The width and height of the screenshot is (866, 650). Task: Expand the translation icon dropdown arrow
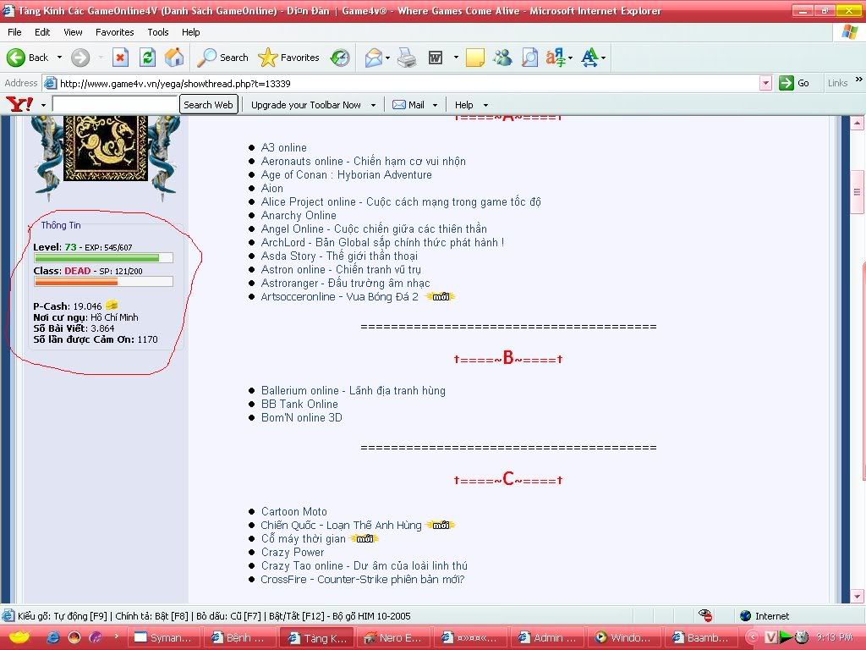(570, 58)
